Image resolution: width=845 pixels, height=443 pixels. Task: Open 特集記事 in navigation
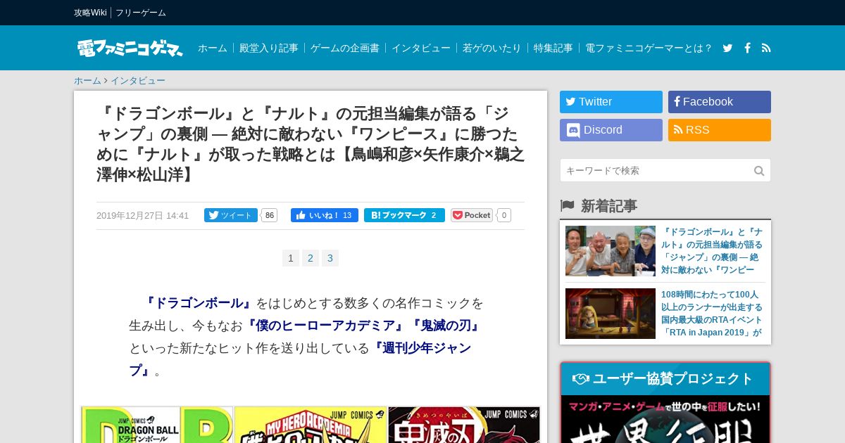(553, 48)
